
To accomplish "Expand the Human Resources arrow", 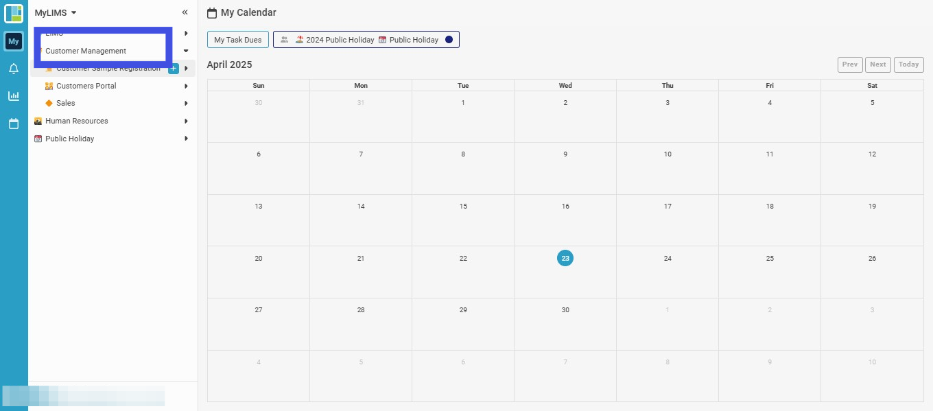I will click(186, 121).
